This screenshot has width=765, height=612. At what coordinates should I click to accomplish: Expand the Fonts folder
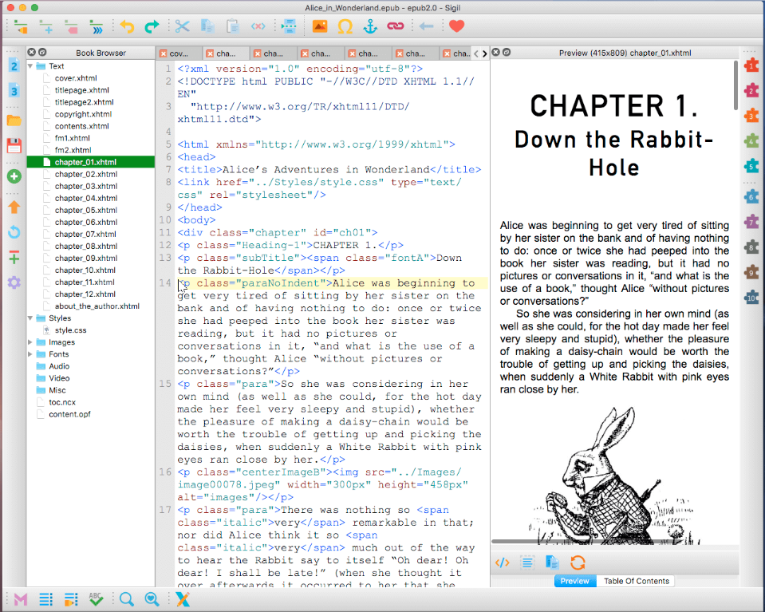(x=31, y=354)
